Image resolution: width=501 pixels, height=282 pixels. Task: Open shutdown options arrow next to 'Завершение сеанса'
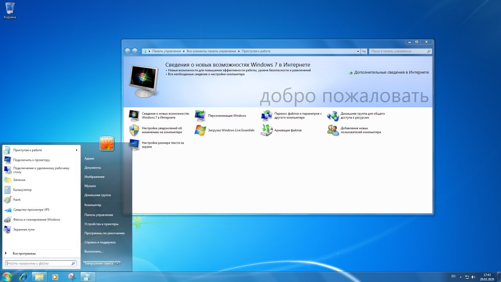[118, 264]
